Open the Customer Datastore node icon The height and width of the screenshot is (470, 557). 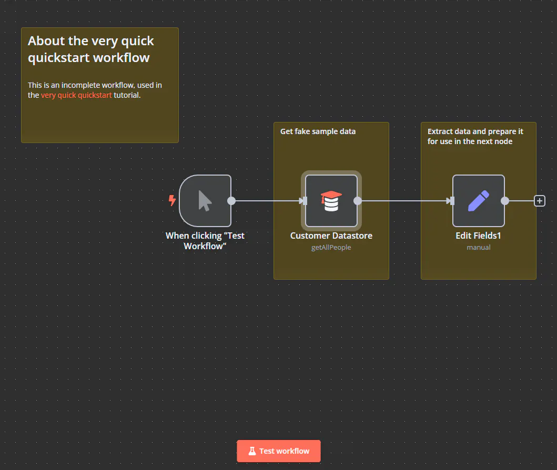[331, 201]
